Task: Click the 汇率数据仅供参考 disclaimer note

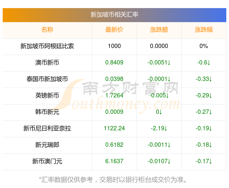Action: coord(113,180)
